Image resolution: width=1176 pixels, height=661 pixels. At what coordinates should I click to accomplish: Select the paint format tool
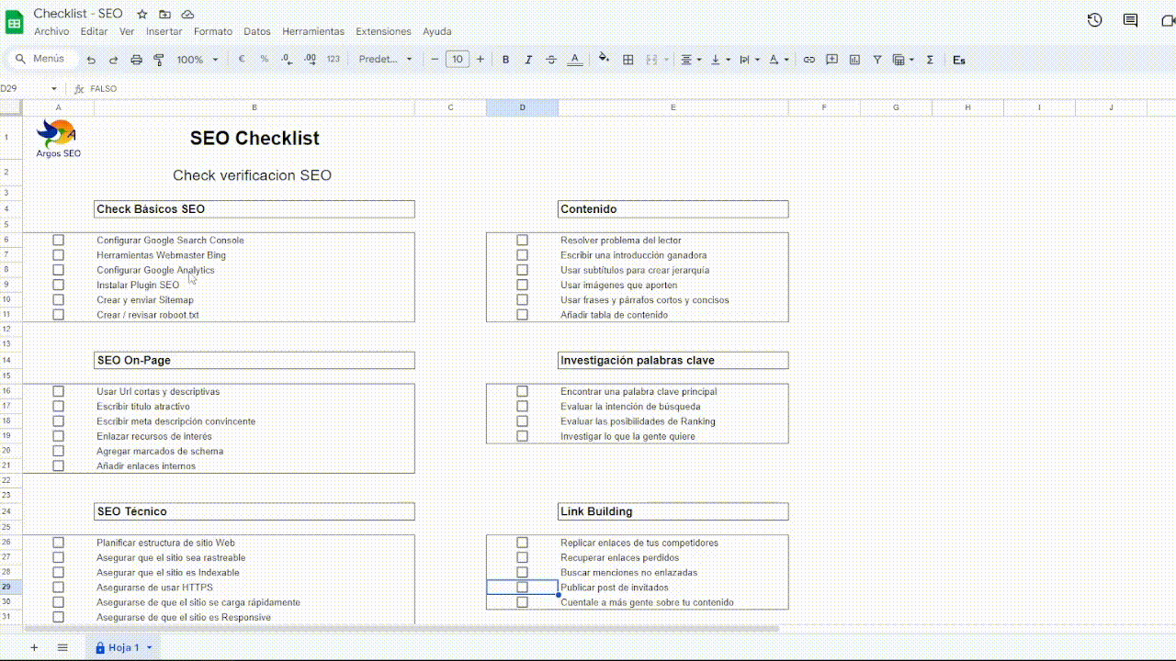pos(159,60)
